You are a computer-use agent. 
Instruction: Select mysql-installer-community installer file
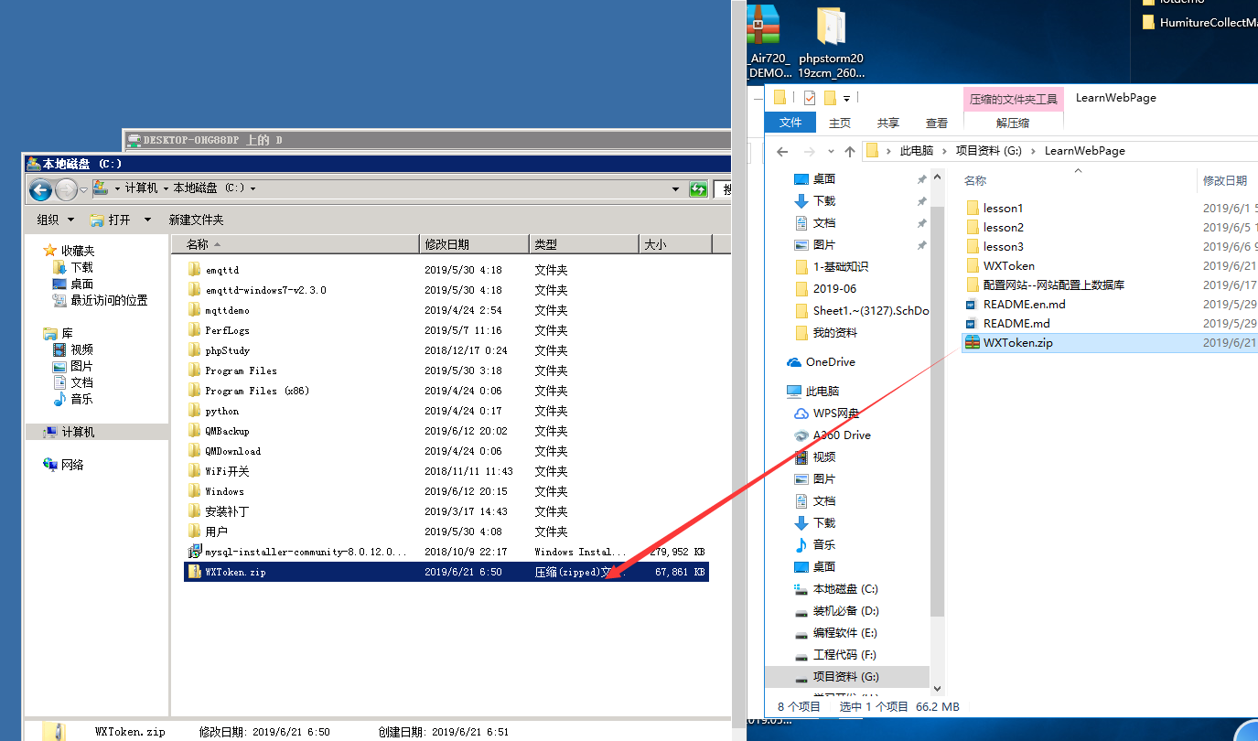tap(306, 552)
